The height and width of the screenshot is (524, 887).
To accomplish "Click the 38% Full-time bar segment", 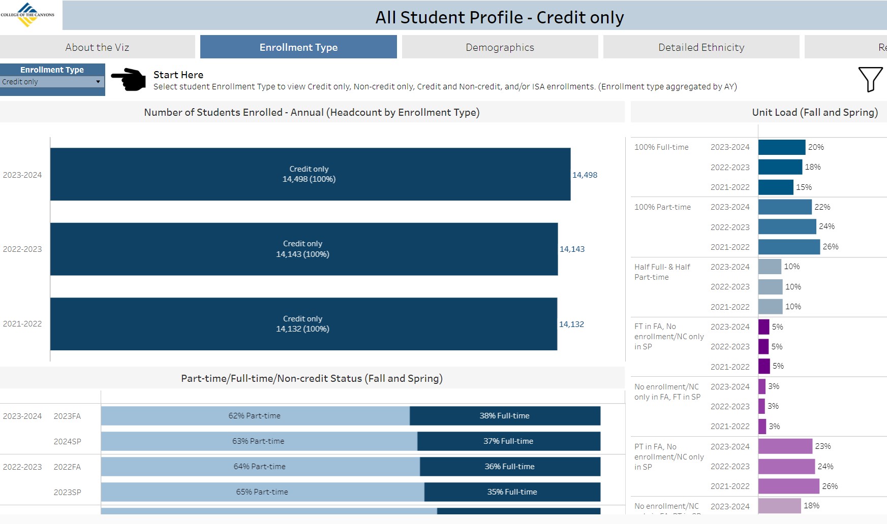I will 505,416.
